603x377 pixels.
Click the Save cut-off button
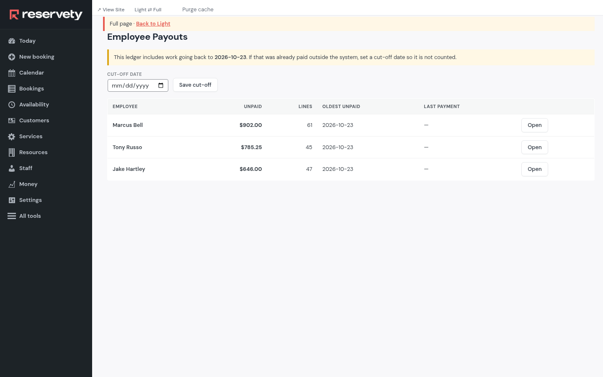pos(195,85)
